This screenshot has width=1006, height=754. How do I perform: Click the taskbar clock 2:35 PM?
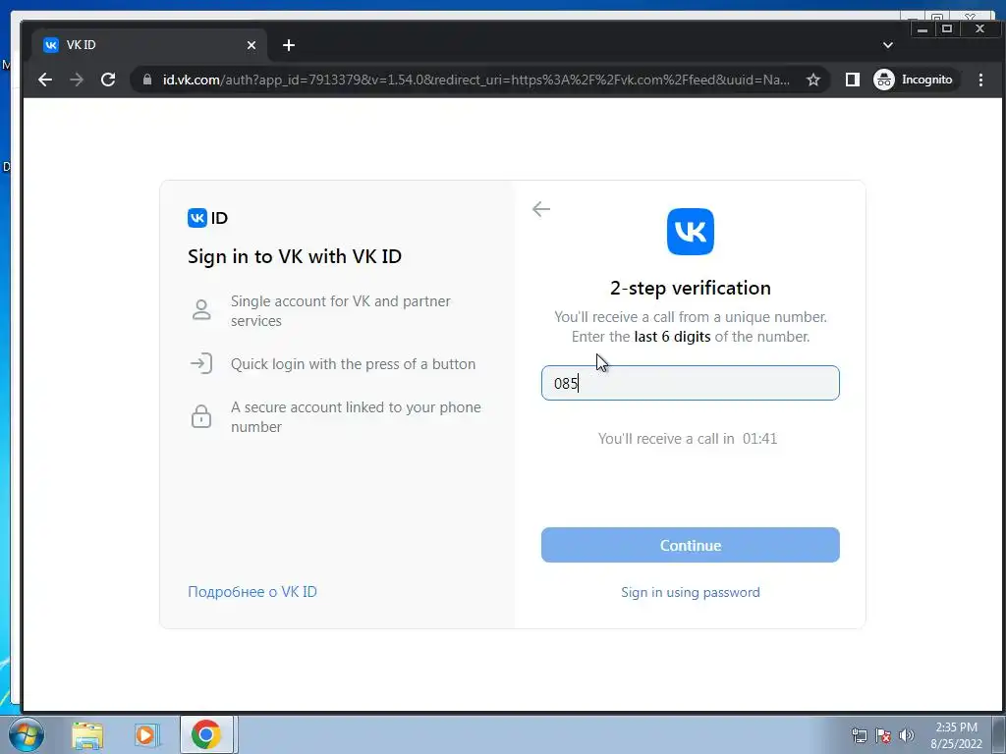pos(956,734)
